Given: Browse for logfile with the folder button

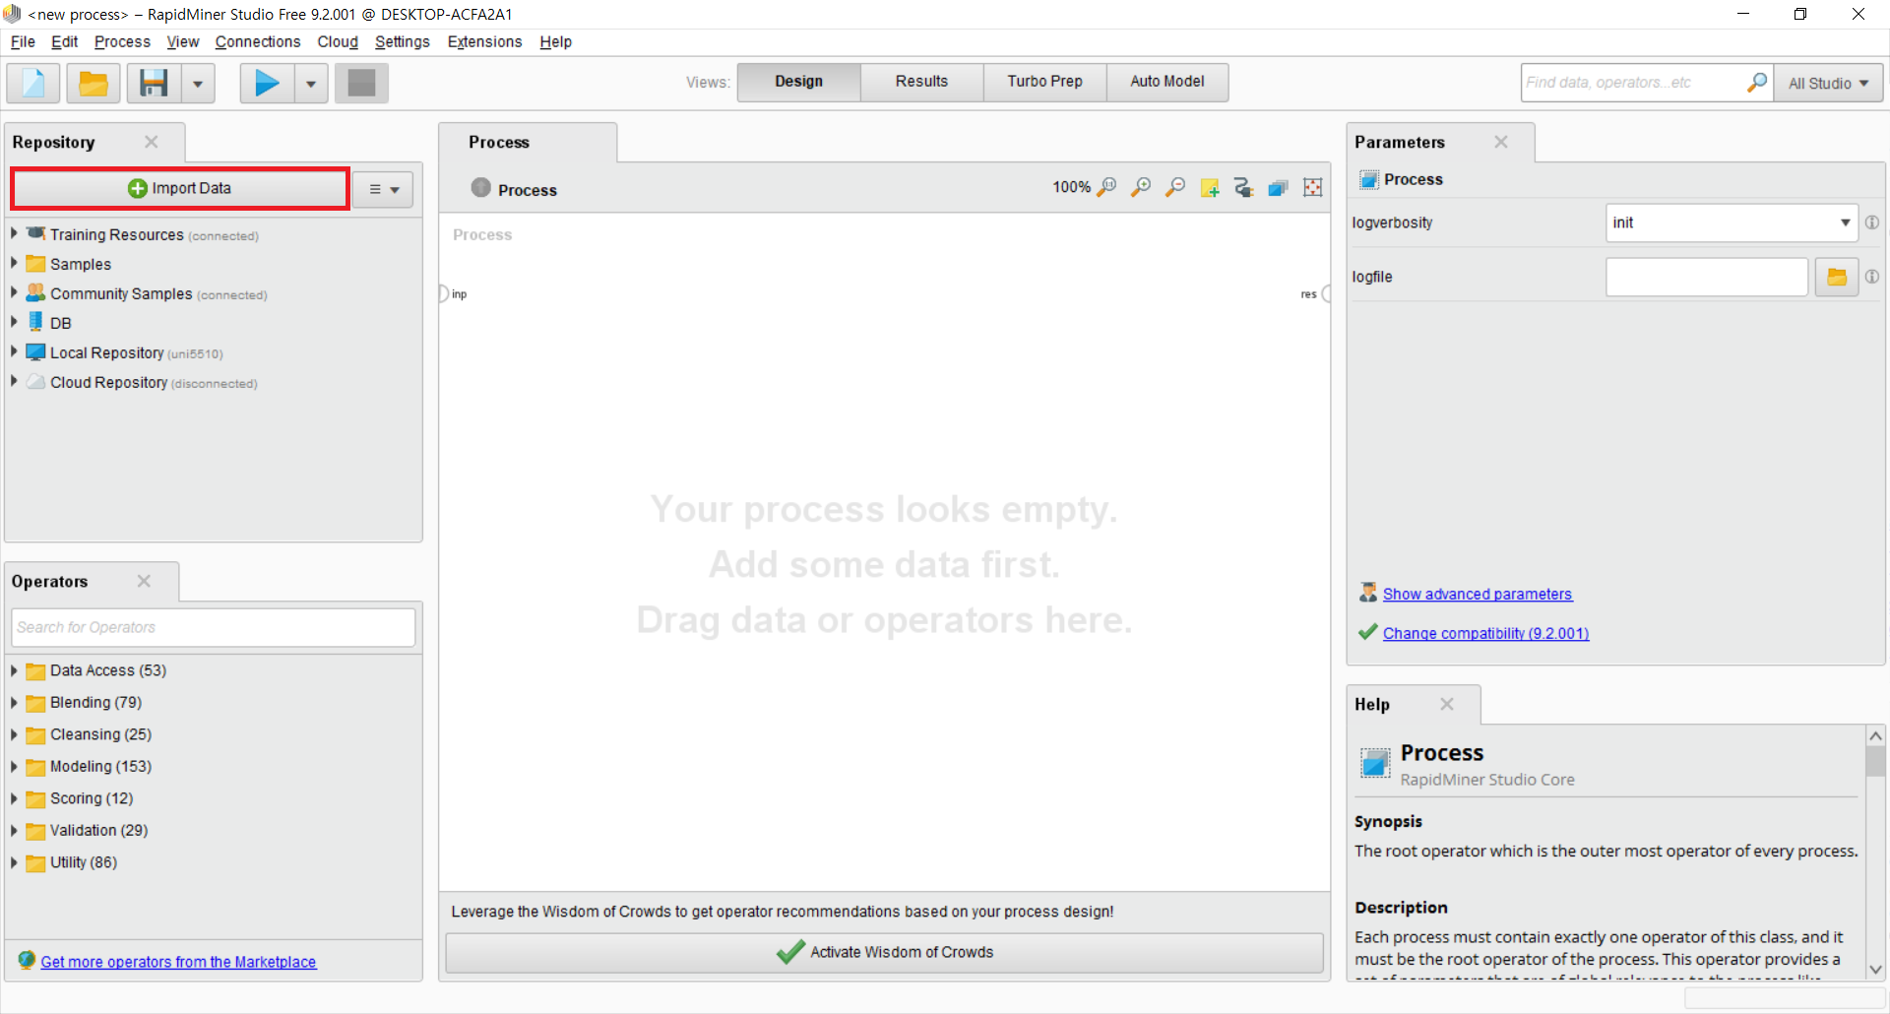Looking at the screenshot, I should pos(1837,277).
